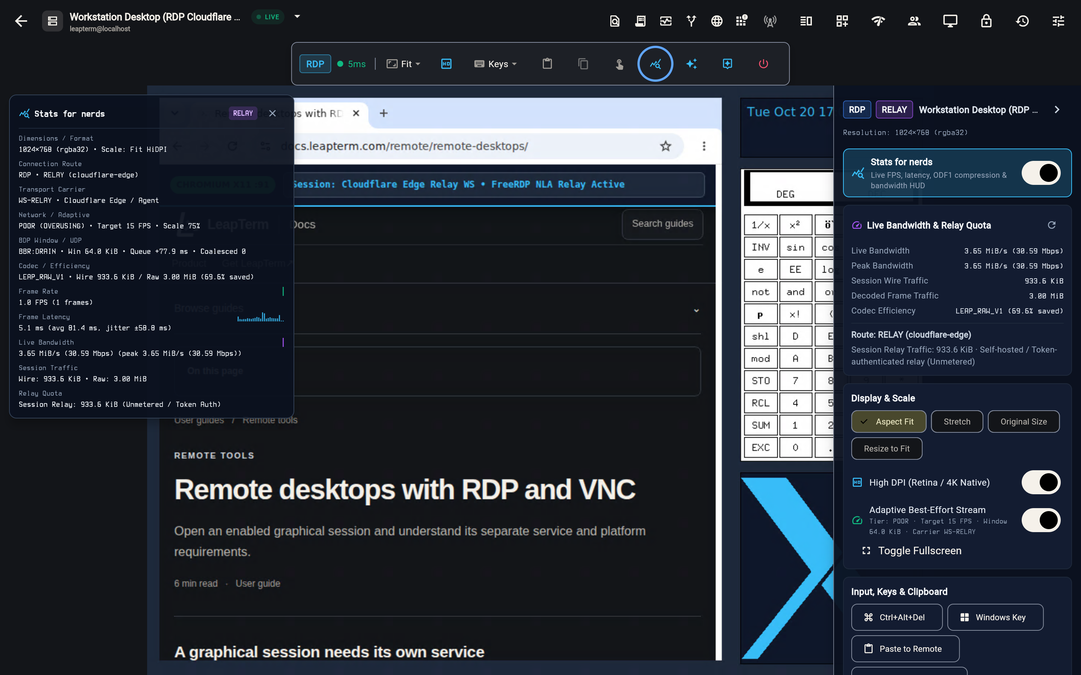This screenshot has height=675, width=1081.
Task: Click the copy icon in RDP toolbar
Action: click(x=583, y=64)
